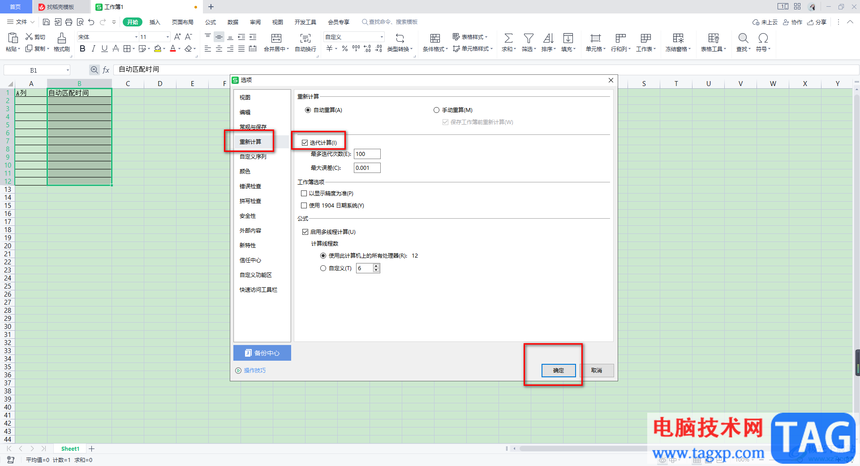
Task: Toggle Underline formatting
Action: (104, 48)
